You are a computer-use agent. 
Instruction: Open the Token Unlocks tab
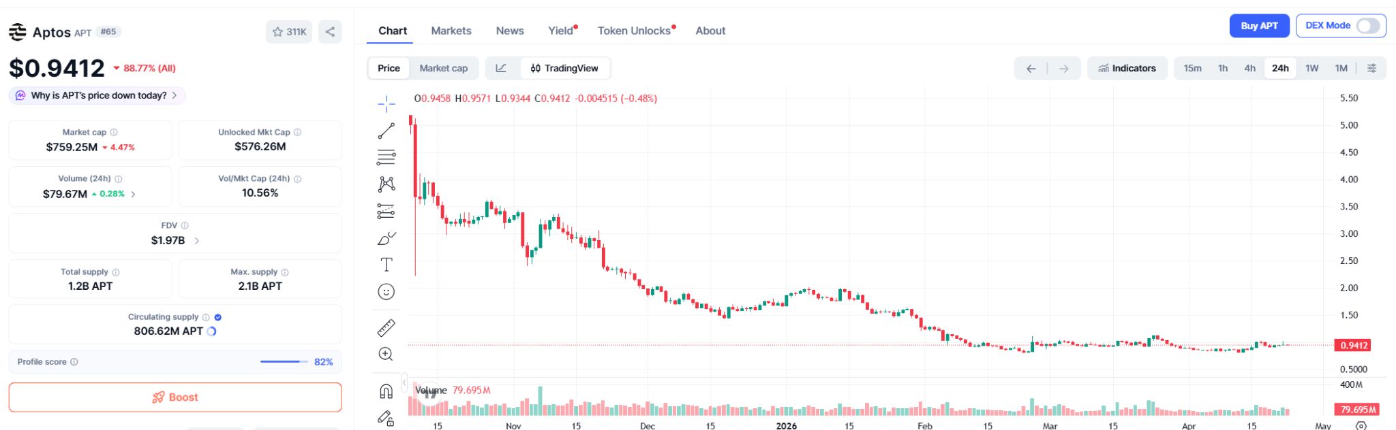[x=633, y=31]
